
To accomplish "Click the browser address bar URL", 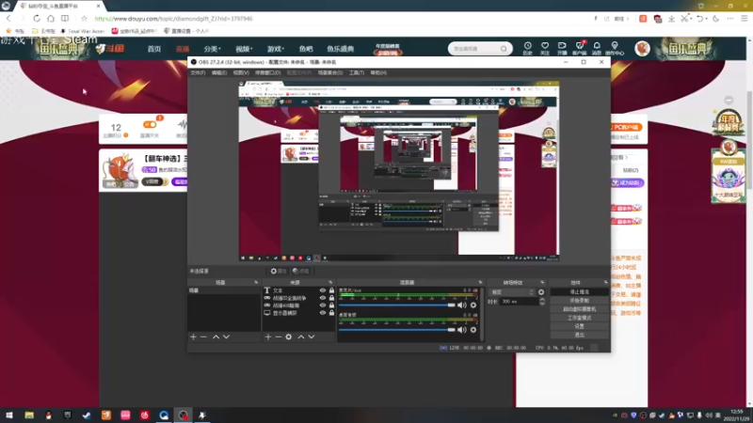I will pyautogui.click(x=174, y=19).
